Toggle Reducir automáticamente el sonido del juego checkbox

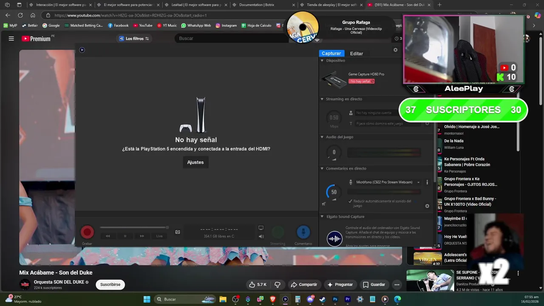pyautogui.click(x=350, y=201)
